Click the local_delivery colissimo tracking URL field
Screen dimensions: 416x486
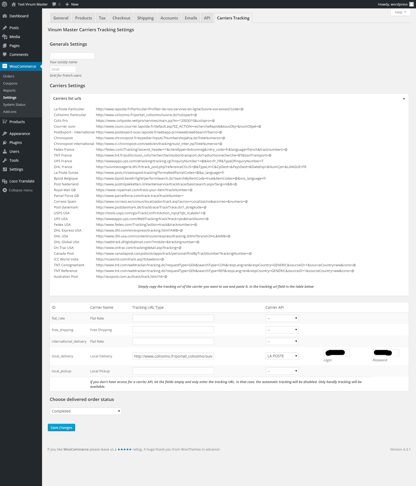pos(173,356)
